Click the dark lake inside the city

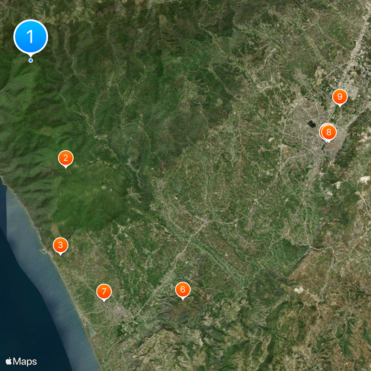pyautogui.click(x=309, y=124)
